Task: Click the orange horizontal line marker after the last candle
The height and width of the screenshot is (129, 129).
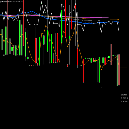Action: pyautogui.click(x=123, y=68)
